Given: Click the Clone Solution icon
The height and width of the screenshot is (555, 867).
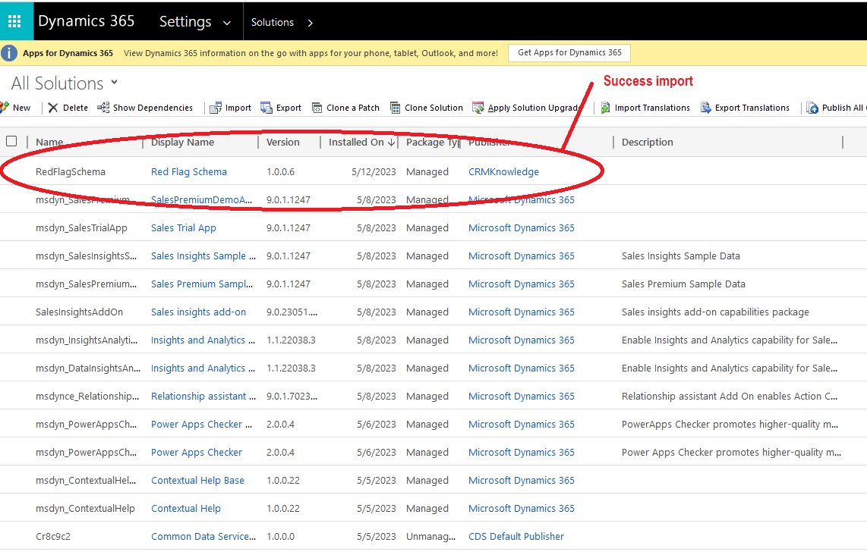Looking at the screenshot, I should 396,108.
